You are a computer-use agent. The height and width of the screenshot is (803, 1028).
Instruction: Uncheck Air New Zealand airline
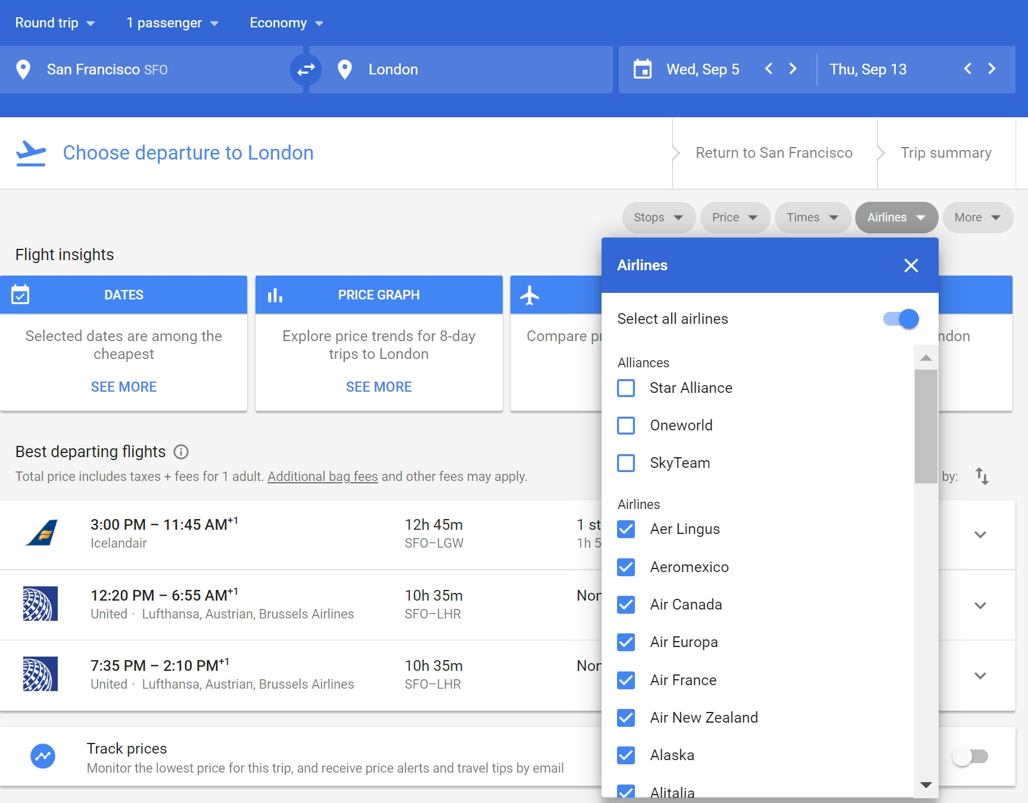626,718
